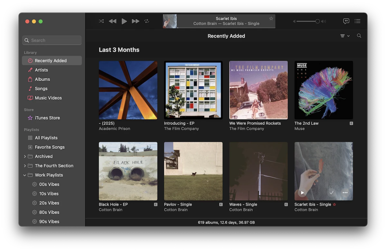Open the more options menu on Scarlet Ibis

(x=345, y=193)
